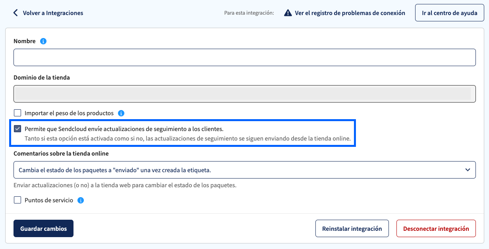Focus the Nombre text field
The width and height of the screenshot is (489, 249).
coord(245,57)
